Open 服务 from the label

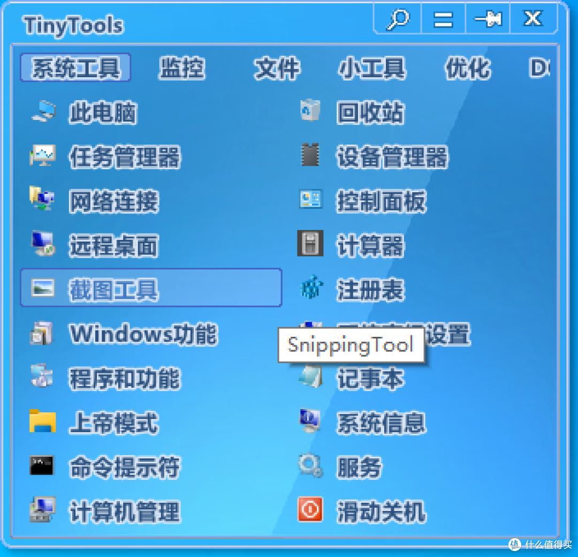tap(360, 468)
